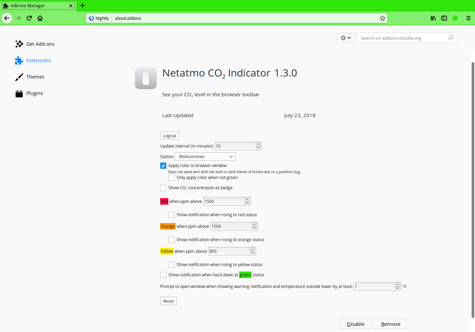The height and width of the screenshot is (332, 475).
Task: Increase the red ppm threshold
Action: [x=247, y=199]
